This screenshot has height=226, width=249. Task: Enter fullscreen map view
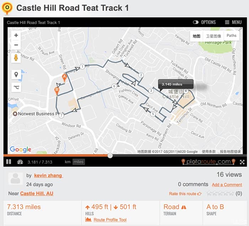click(x=242, y=162)
